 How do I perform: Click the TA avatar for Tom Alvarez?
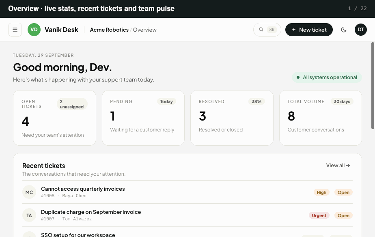(x=29, y=215)
